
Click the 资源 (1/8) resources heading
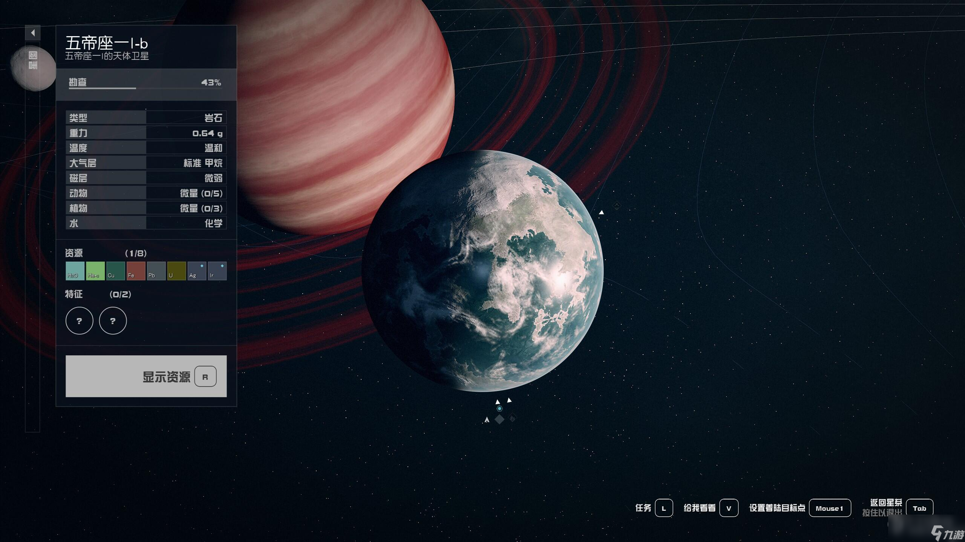106,253
